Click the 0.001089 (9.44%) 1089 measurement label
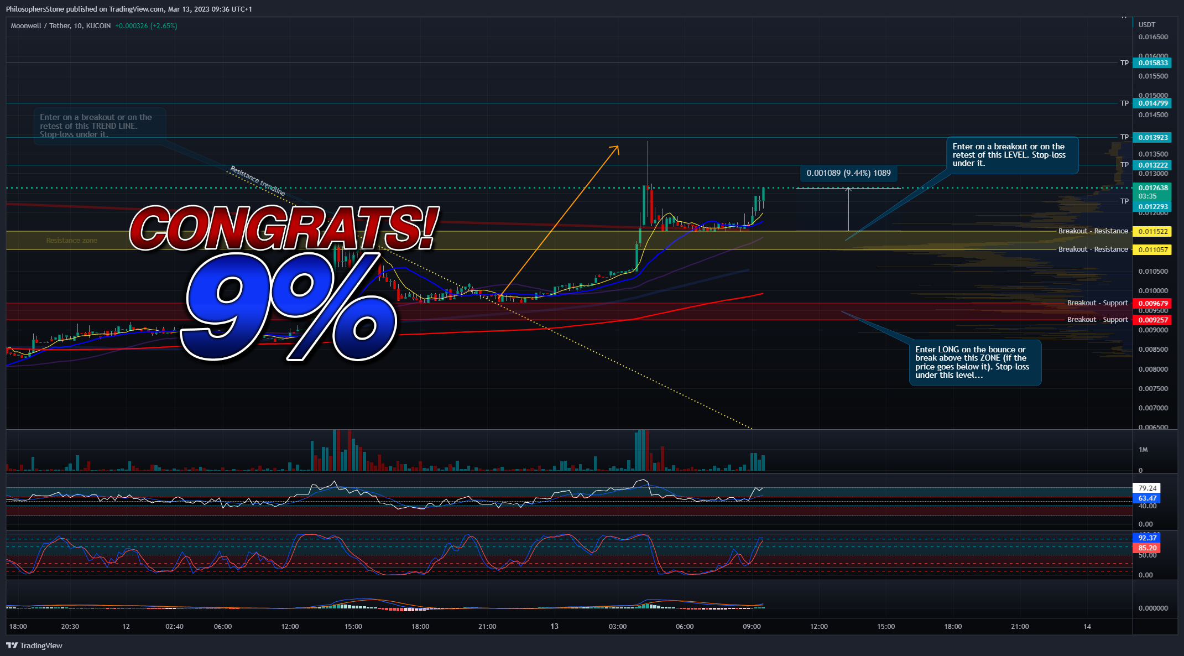The width and height of the screenshot is (1184, 656). 848,173
